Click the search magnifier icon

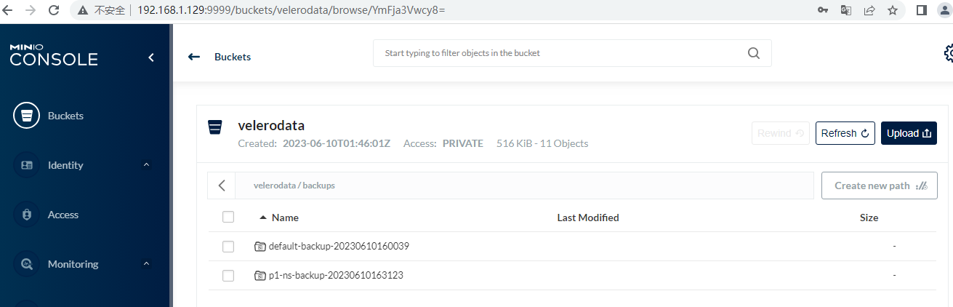(x=753, y=53)
